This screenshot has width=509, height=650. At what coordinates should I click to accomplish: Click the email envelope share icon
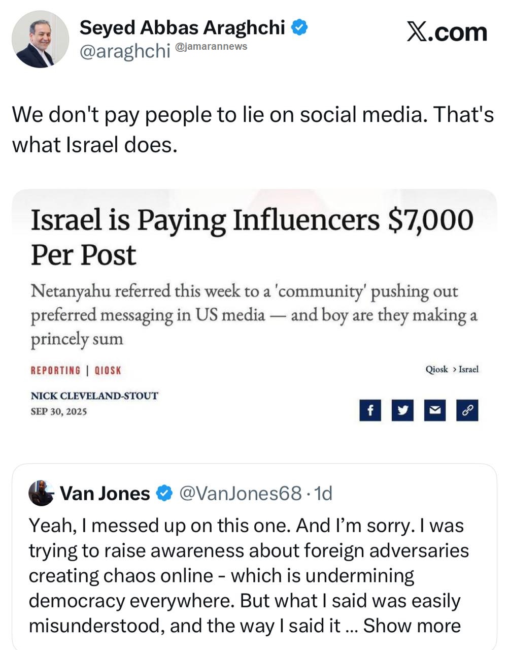coord(434,410)
